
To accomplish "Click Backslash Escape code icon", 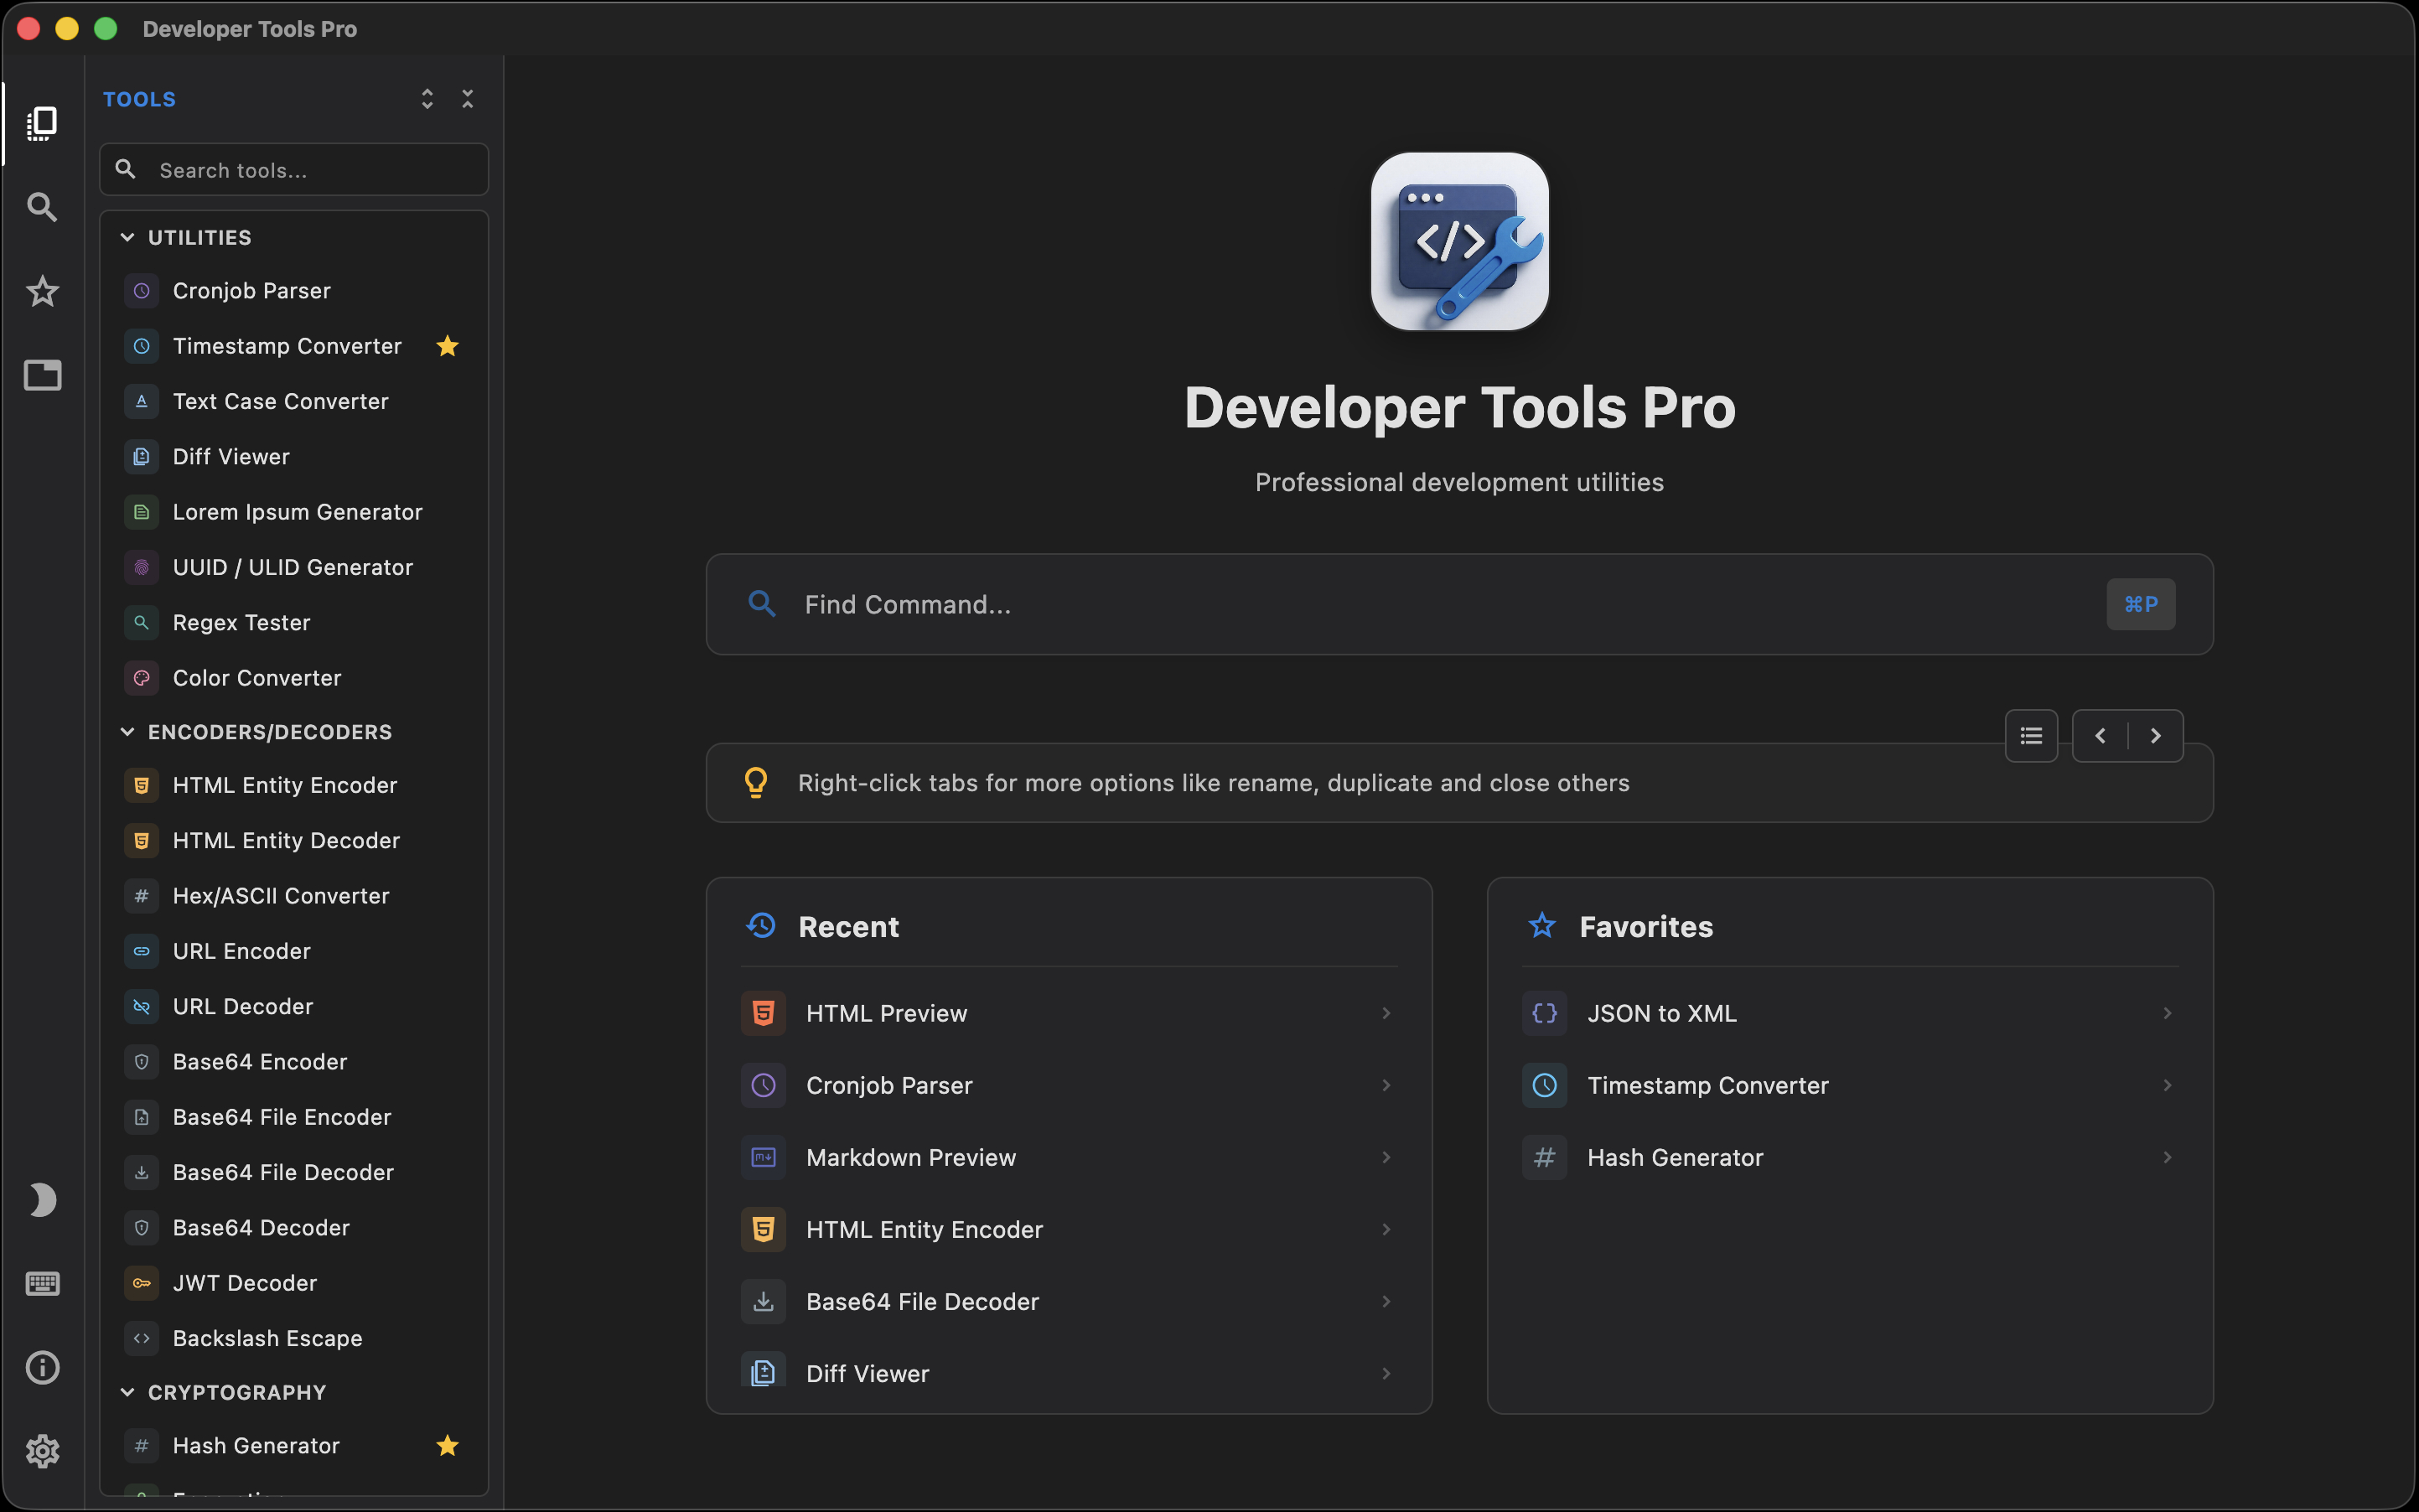I will click(142, 1338).
